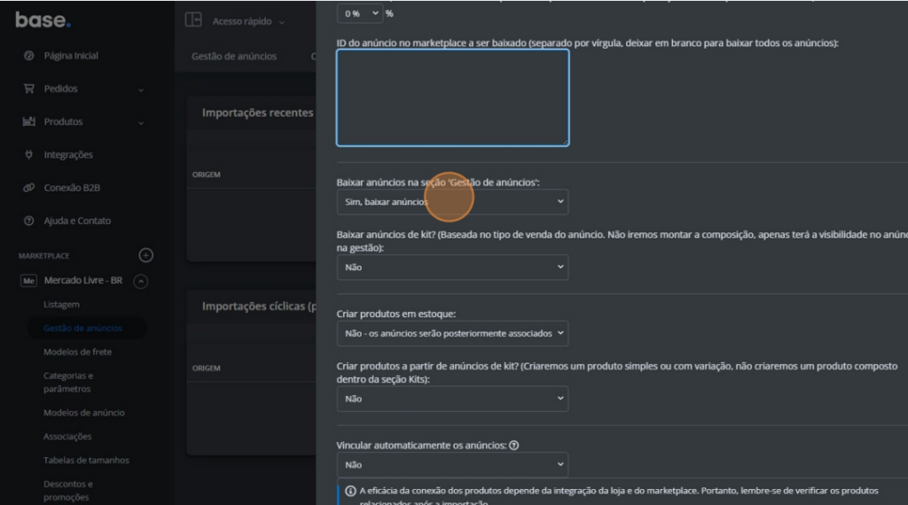Click the Pedidos cart icon
Viewport: 908px width, 505px height.
[28, 89]
